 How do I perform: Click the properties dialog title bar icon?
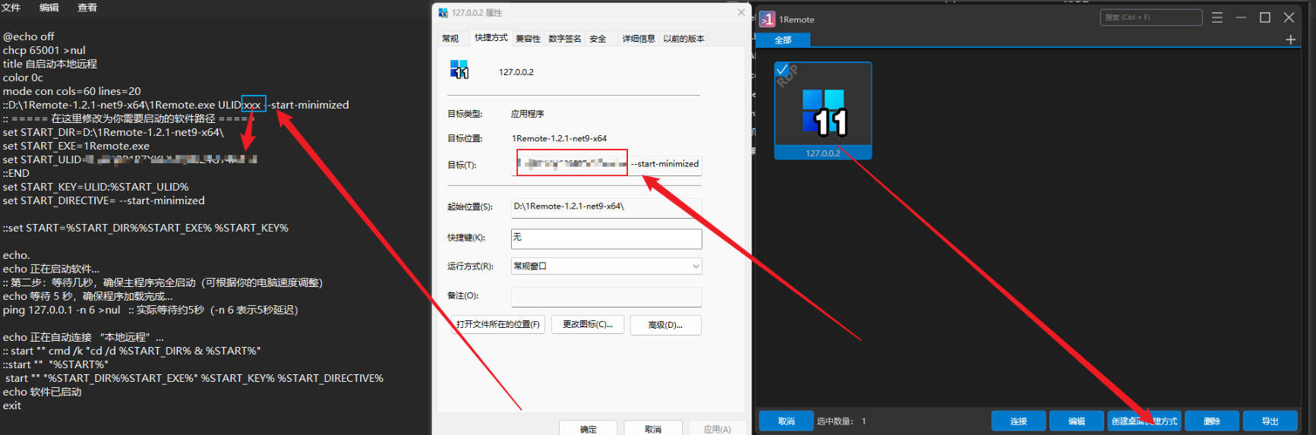click(x=443, y=13)
